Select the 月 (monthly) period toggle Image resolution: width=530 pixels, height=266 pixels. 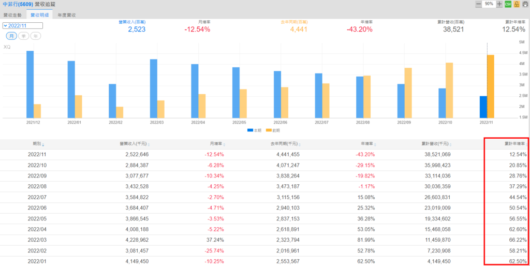tap(11, 36)
